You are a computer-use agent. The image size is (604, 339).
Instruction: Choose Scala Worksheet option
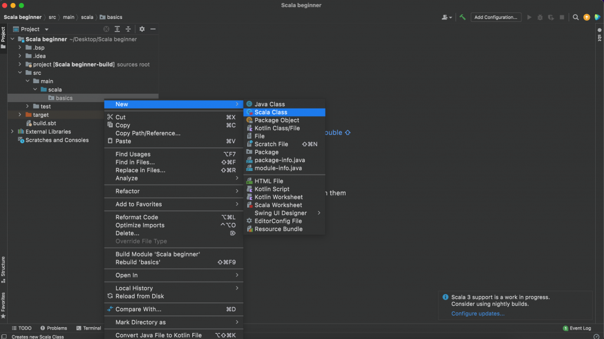(x=284, y=205)
